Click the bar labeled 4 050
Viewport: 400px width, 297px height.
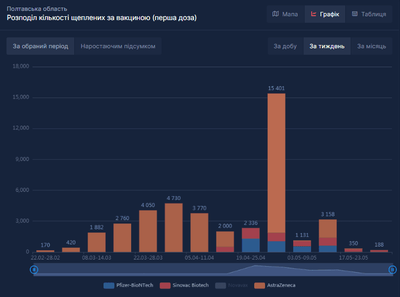pyautogui.click(x=148, y=231)
